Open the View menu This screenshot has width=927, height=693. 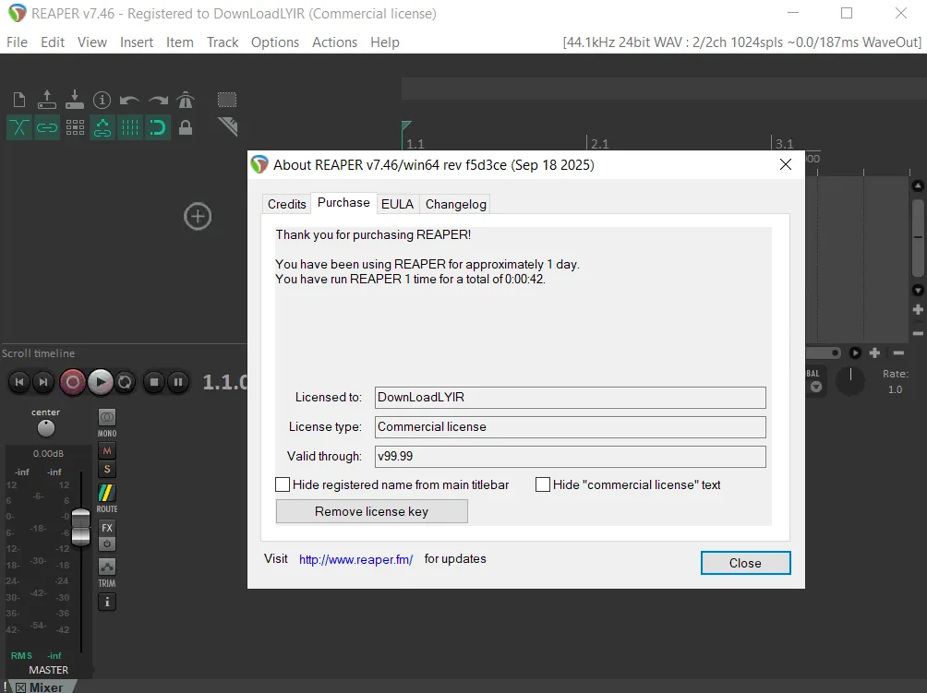tap(92, 42)
